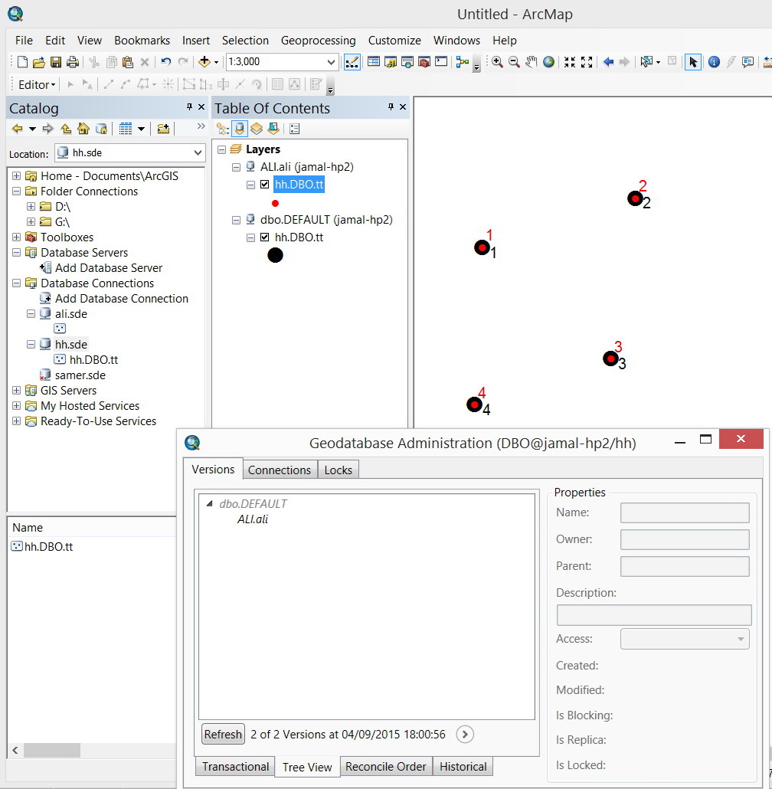Switch to the Transactional tab
Image resolution: width=772 pixels, height=789 pixels.
235,766
